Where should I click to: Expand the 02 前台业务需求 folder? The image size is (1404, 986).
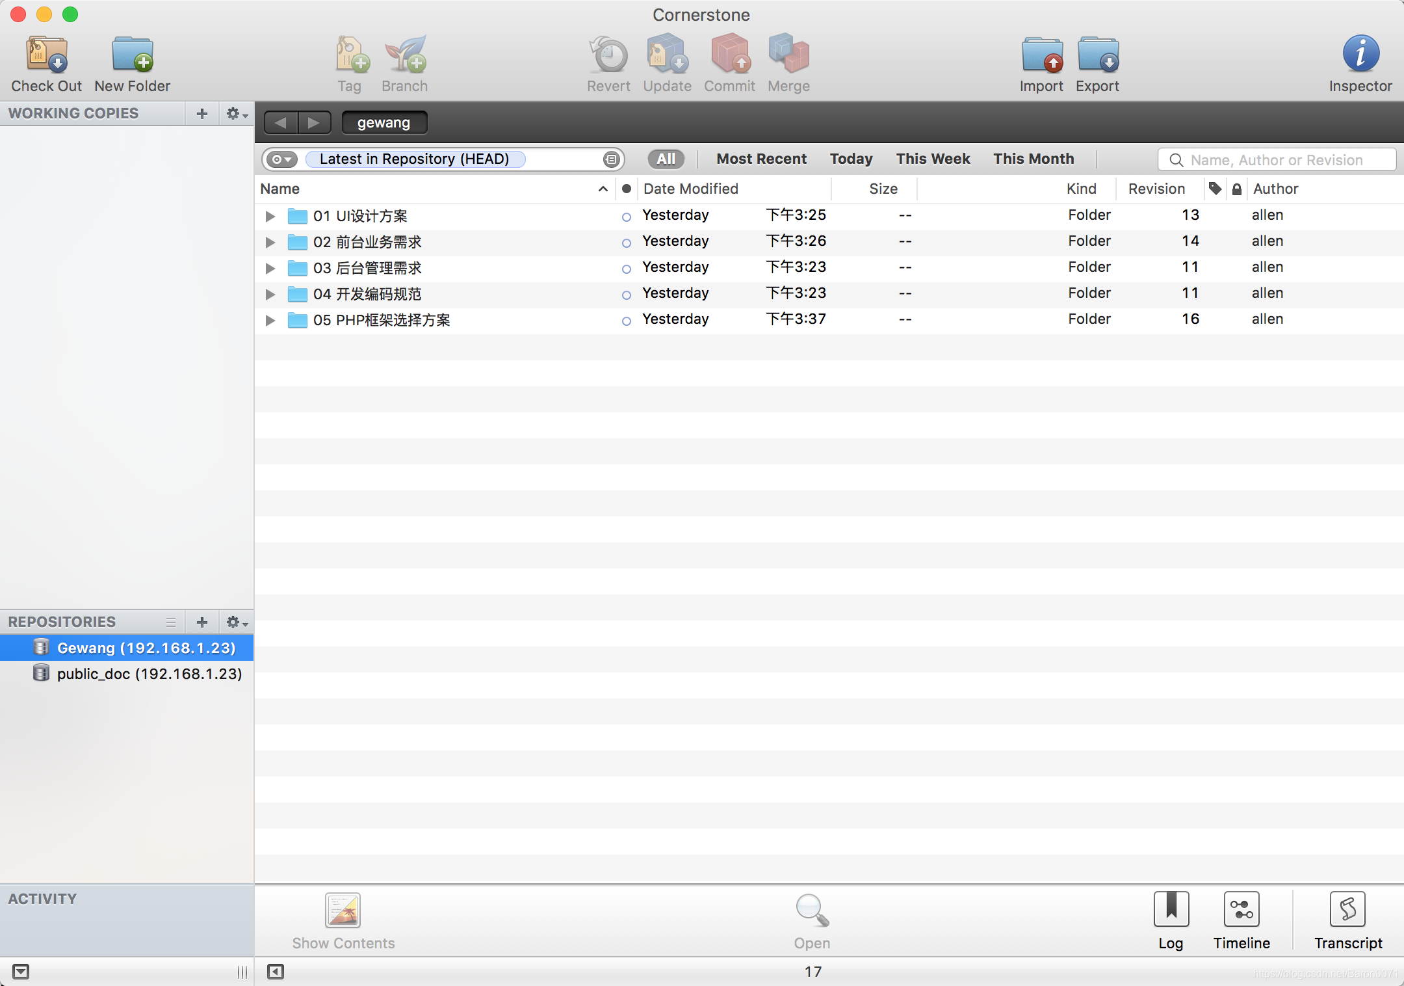click(270, 242)
